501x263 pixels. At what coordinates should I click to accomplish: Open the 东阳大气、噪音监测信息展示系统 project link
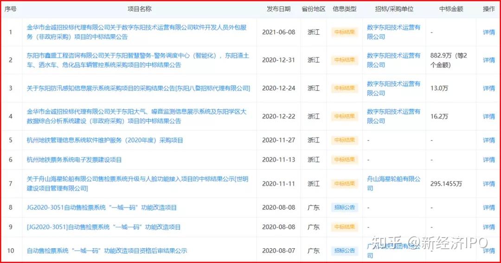136,116
